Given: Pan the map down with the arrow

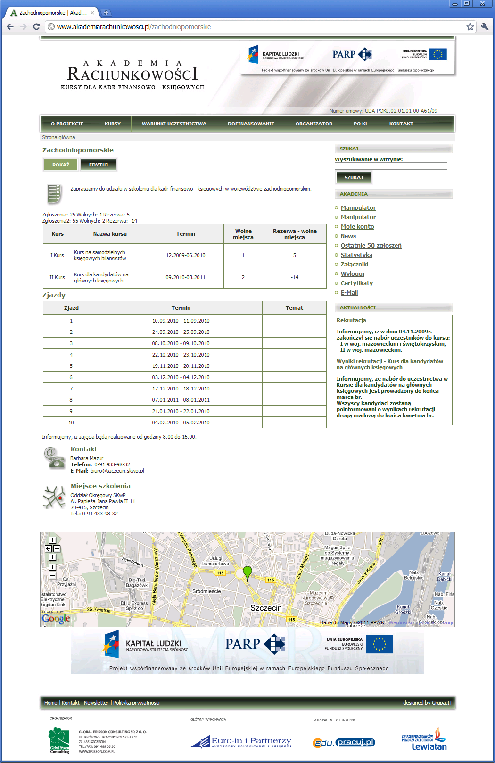Looking at the screenshot, I should (52, 557).
